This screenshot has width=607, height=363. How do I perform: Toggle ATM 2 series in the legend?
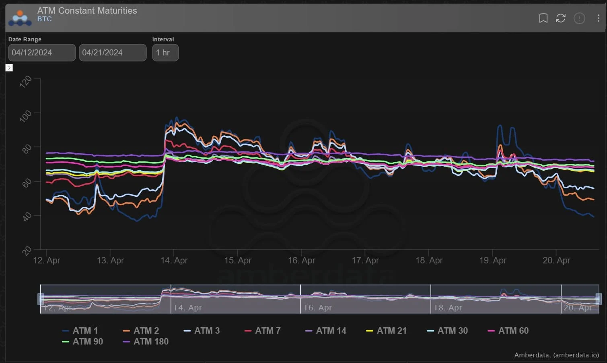coord(141,331)
